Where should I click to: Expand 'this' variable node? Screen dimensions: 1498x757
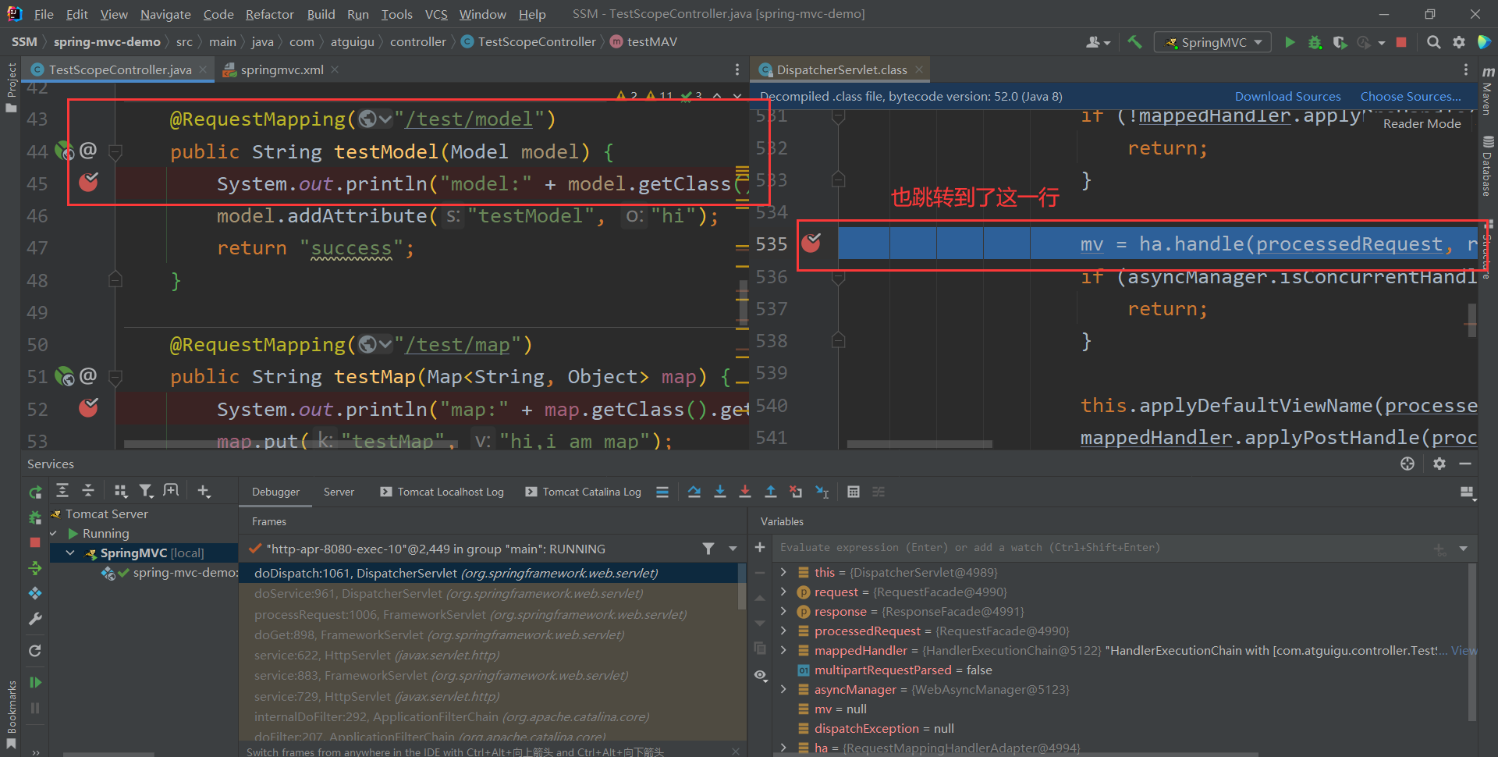(x=783, y=572)
